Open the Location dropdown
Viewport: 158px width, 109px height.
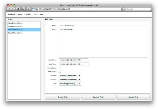(70, 80)
